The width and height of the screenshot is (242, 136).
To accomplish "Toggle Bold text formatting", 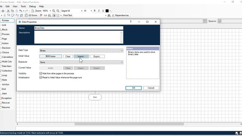I will (95, 11).
